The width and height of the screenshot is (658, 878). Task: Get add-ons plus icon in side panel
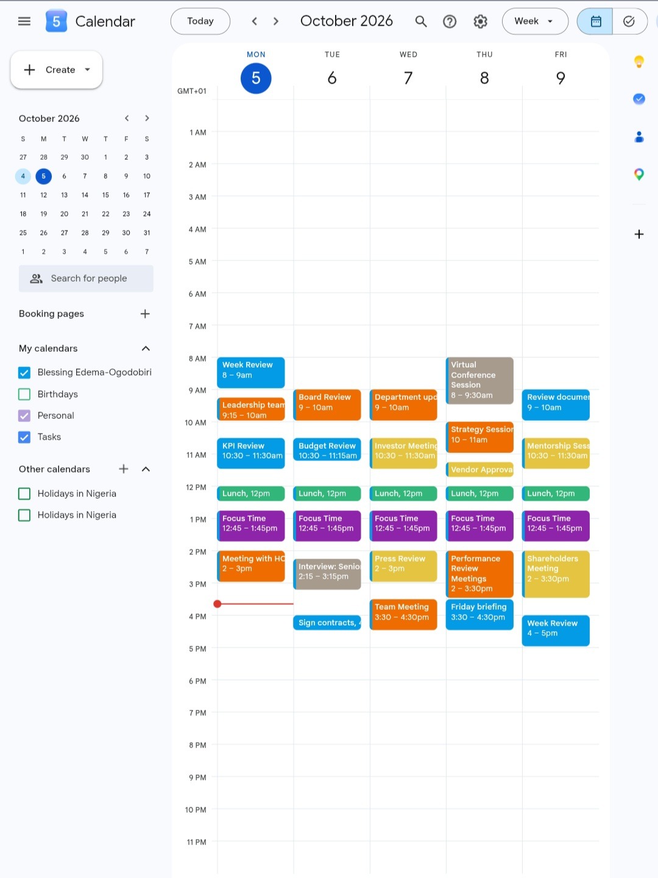tap(639, 234)
